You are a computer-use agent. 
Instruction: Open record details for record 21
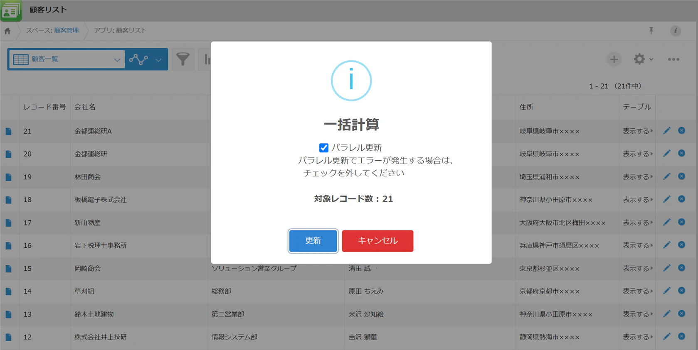coord(8,131)
